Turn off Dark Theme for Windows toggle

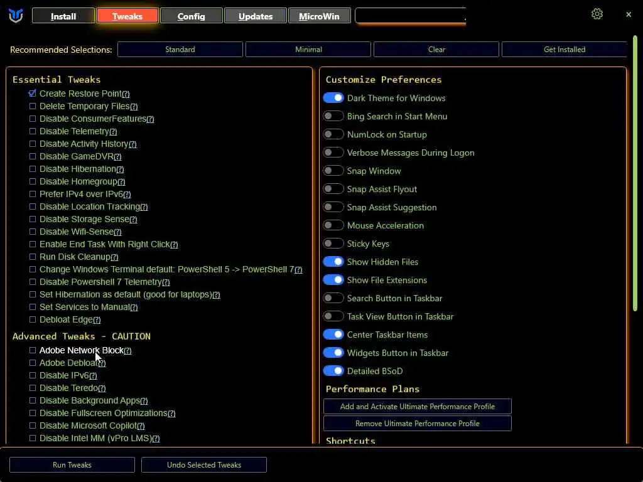333,98
